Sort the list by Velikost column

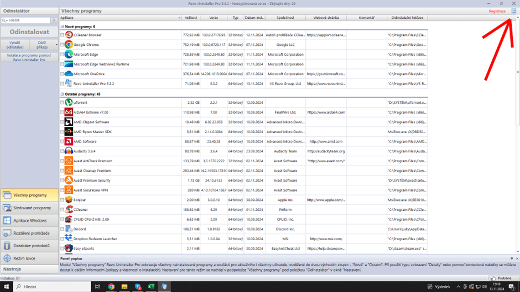191,18
